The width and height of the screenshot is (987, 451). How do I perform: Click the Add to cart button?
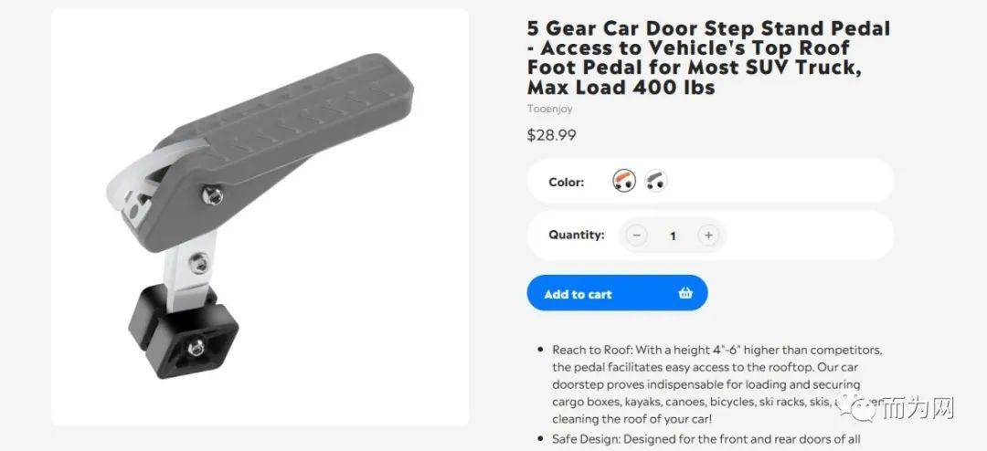point(618,293)
